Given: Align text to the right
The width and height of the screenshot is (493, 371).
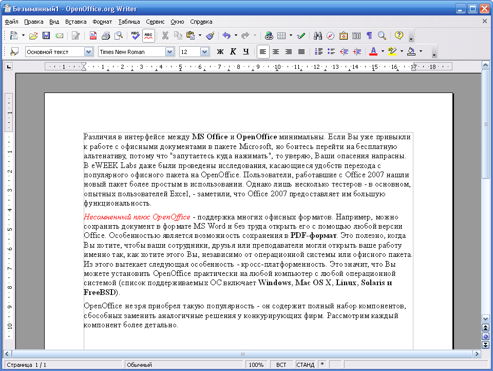Looking at the screenshot, I should [x=289, y=51].
